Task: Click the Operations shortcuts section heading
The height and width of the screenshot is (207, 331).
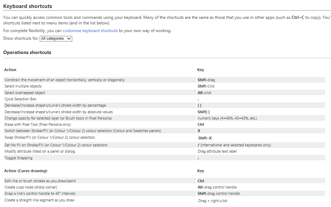Action: [x=27, y=52]
